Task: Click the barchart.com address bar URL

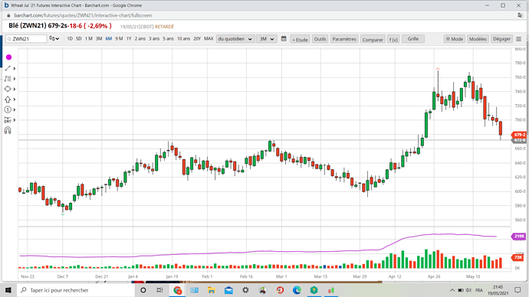Action: tap(83, 15)
